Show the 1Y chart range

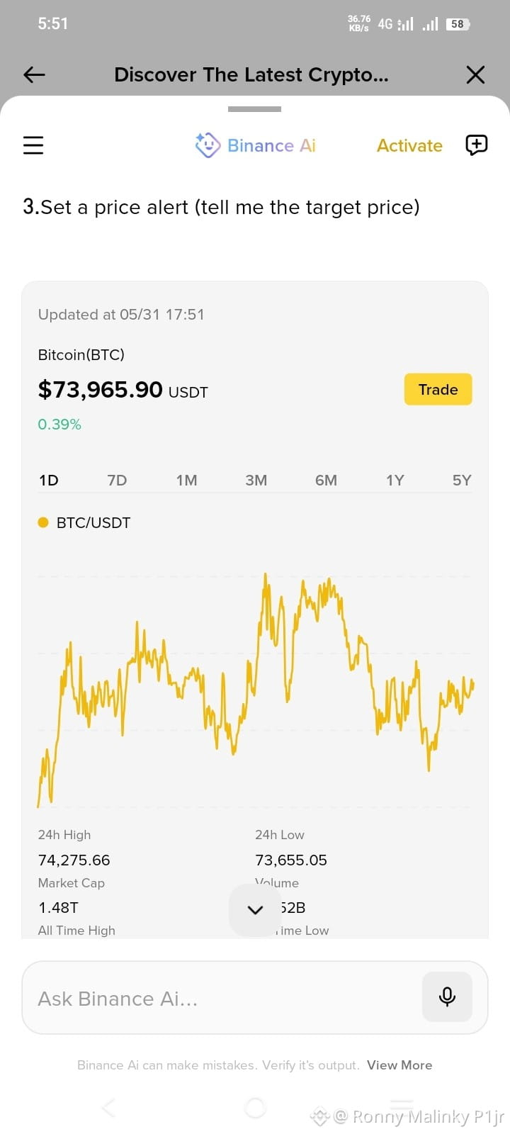click(395, 481)
